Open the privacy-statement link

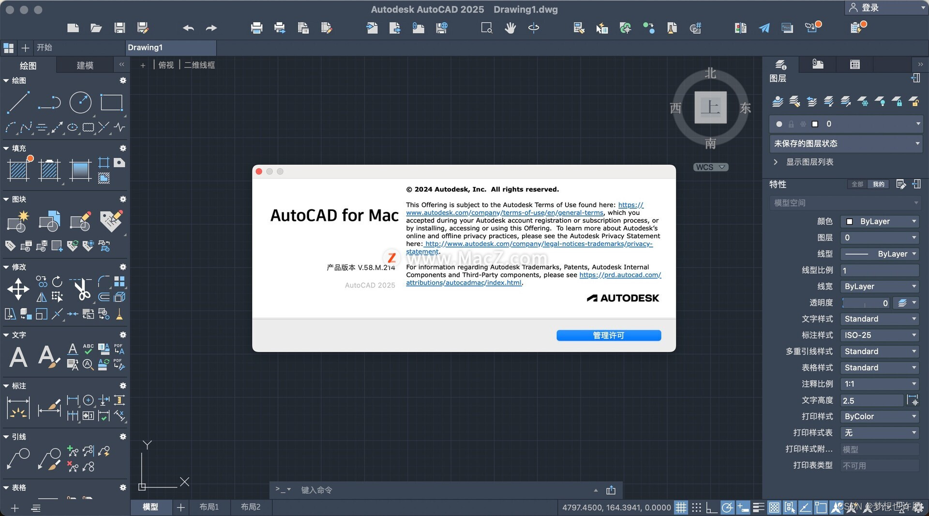pyautogui.click(x=539, y=243)
